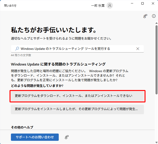Click the vertical scrollbar thumb
Viewport: 158px width, 144px height.
[x=156, y=60]
